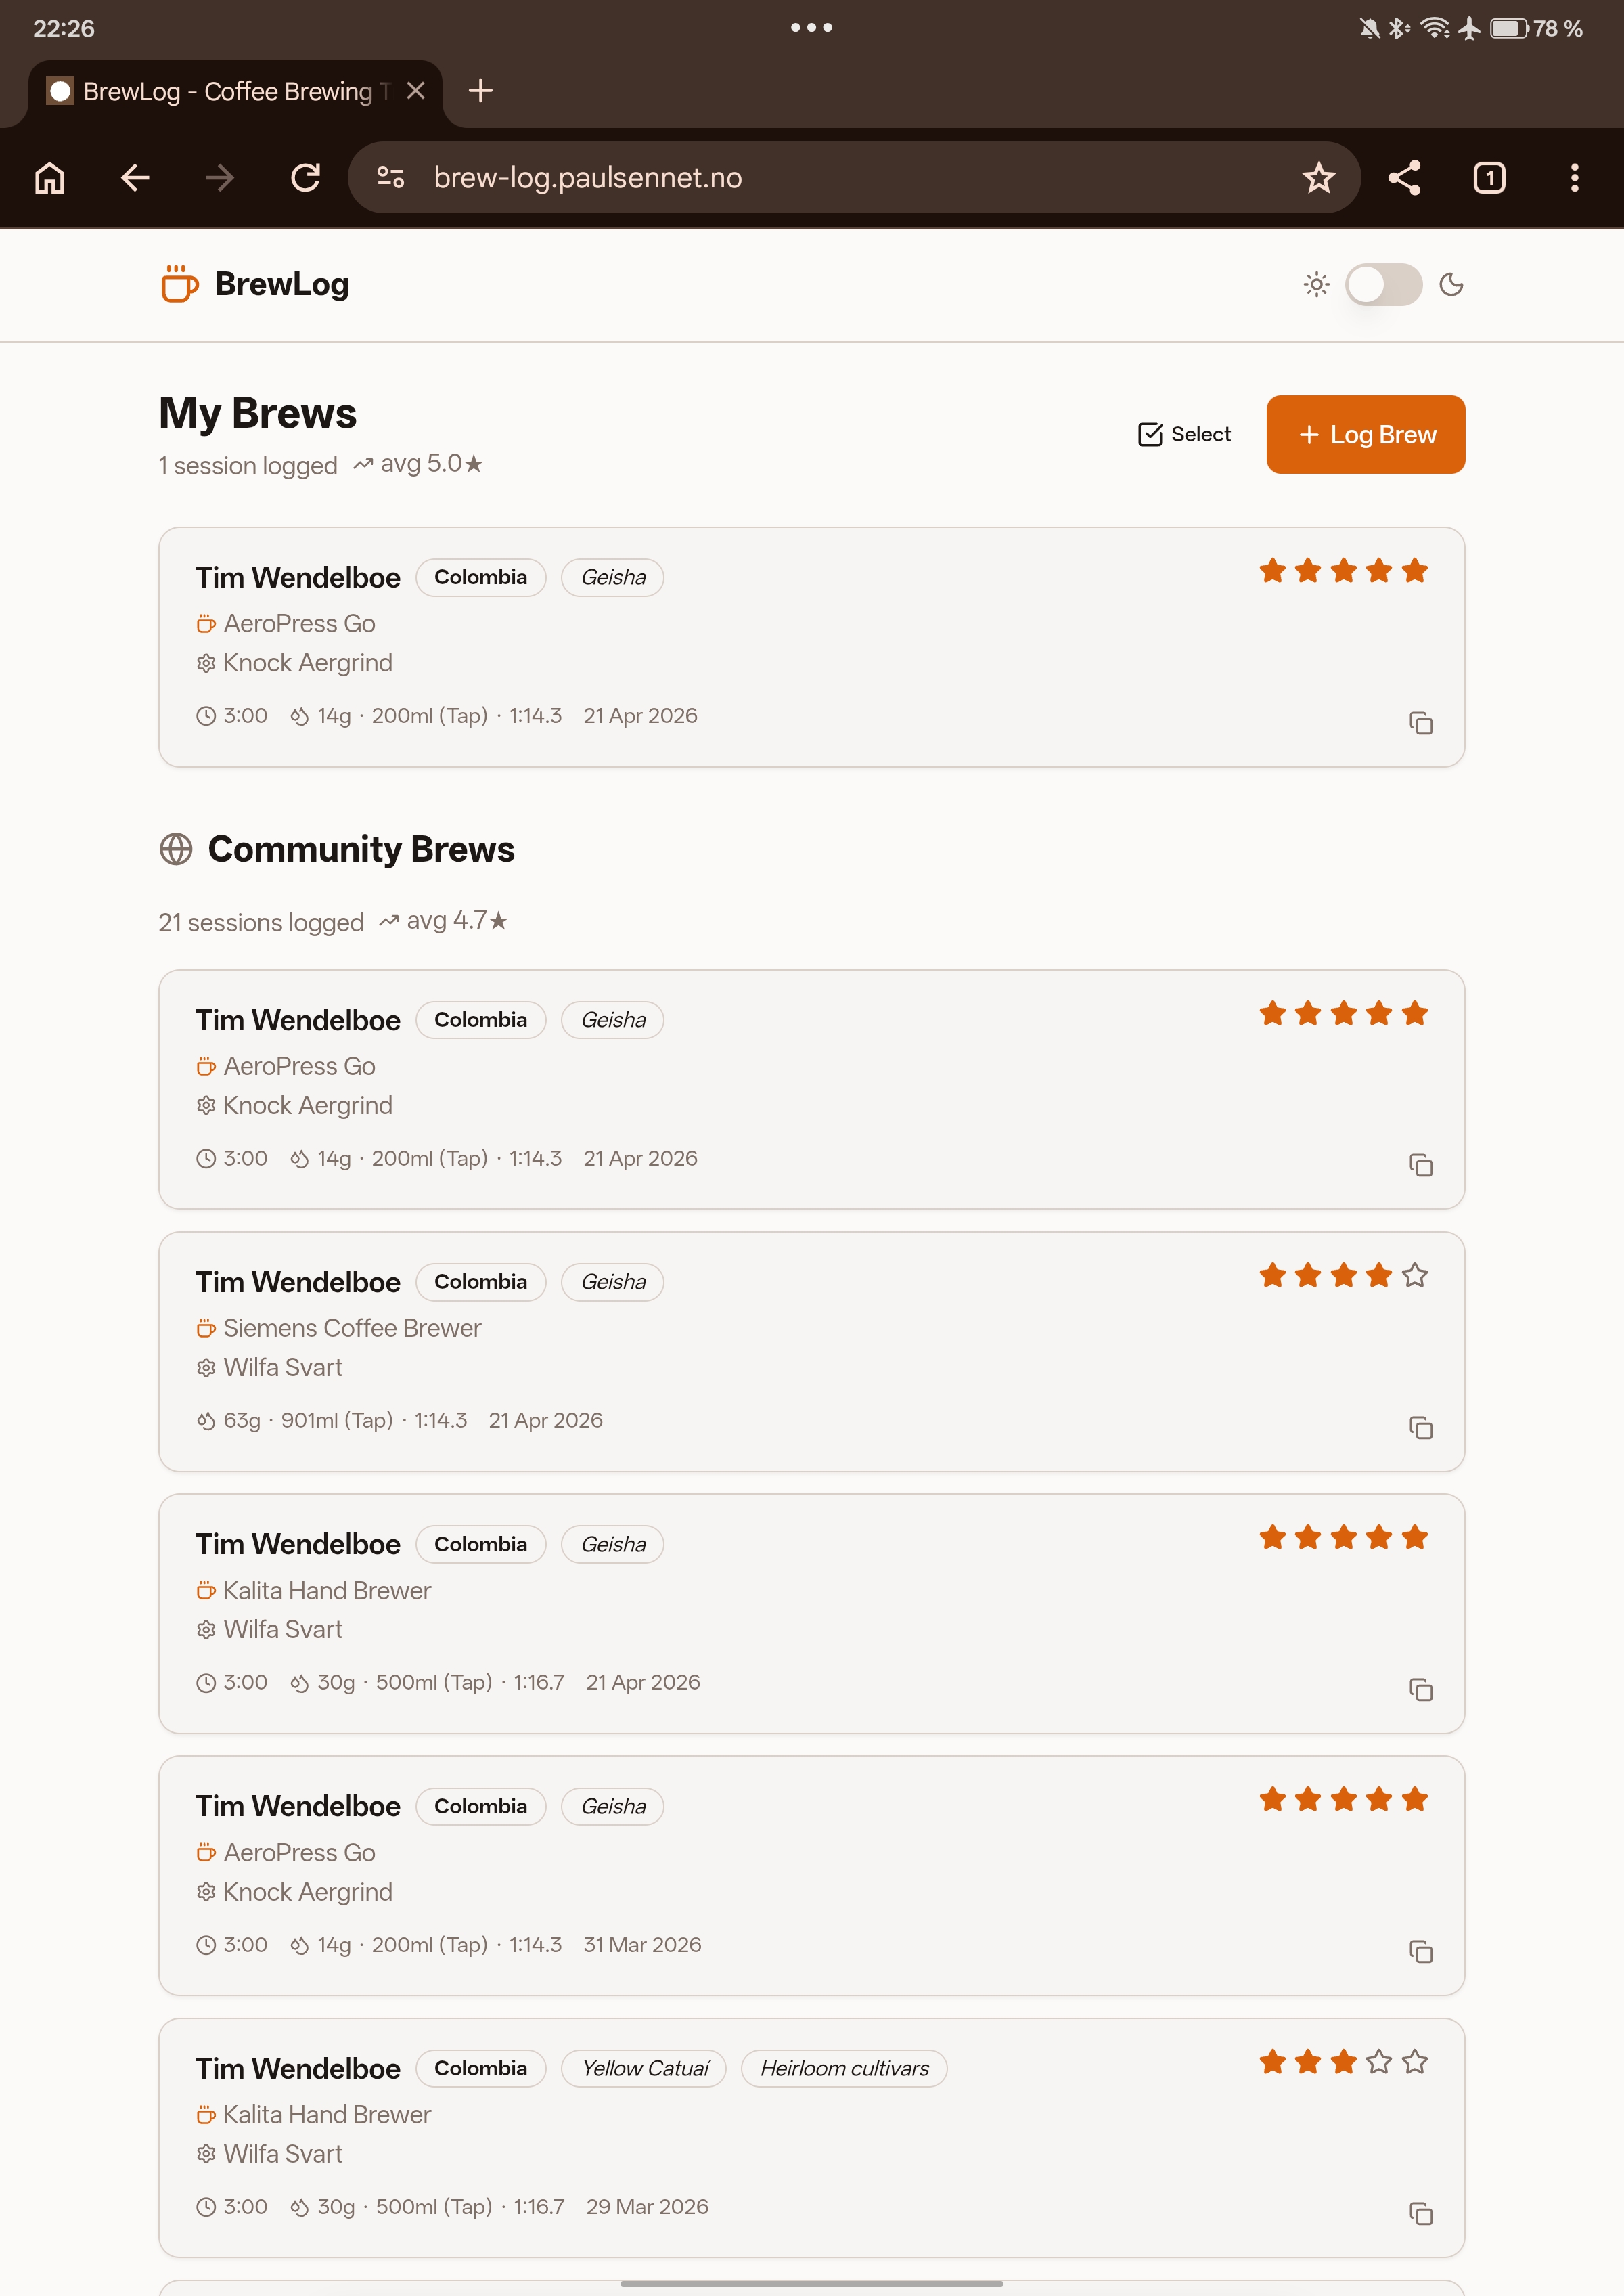Open the Log Brew form
Viewport: 1624px width, 2296px height.
(x=1365, y=434)
